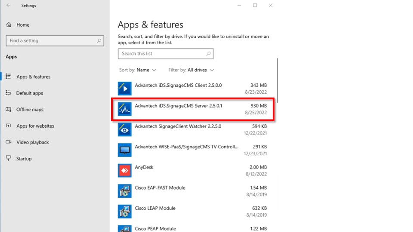Screen dimensions: 413x232
Task: Click the SignageClient Watcher eye icon
Action: [125, 129]
